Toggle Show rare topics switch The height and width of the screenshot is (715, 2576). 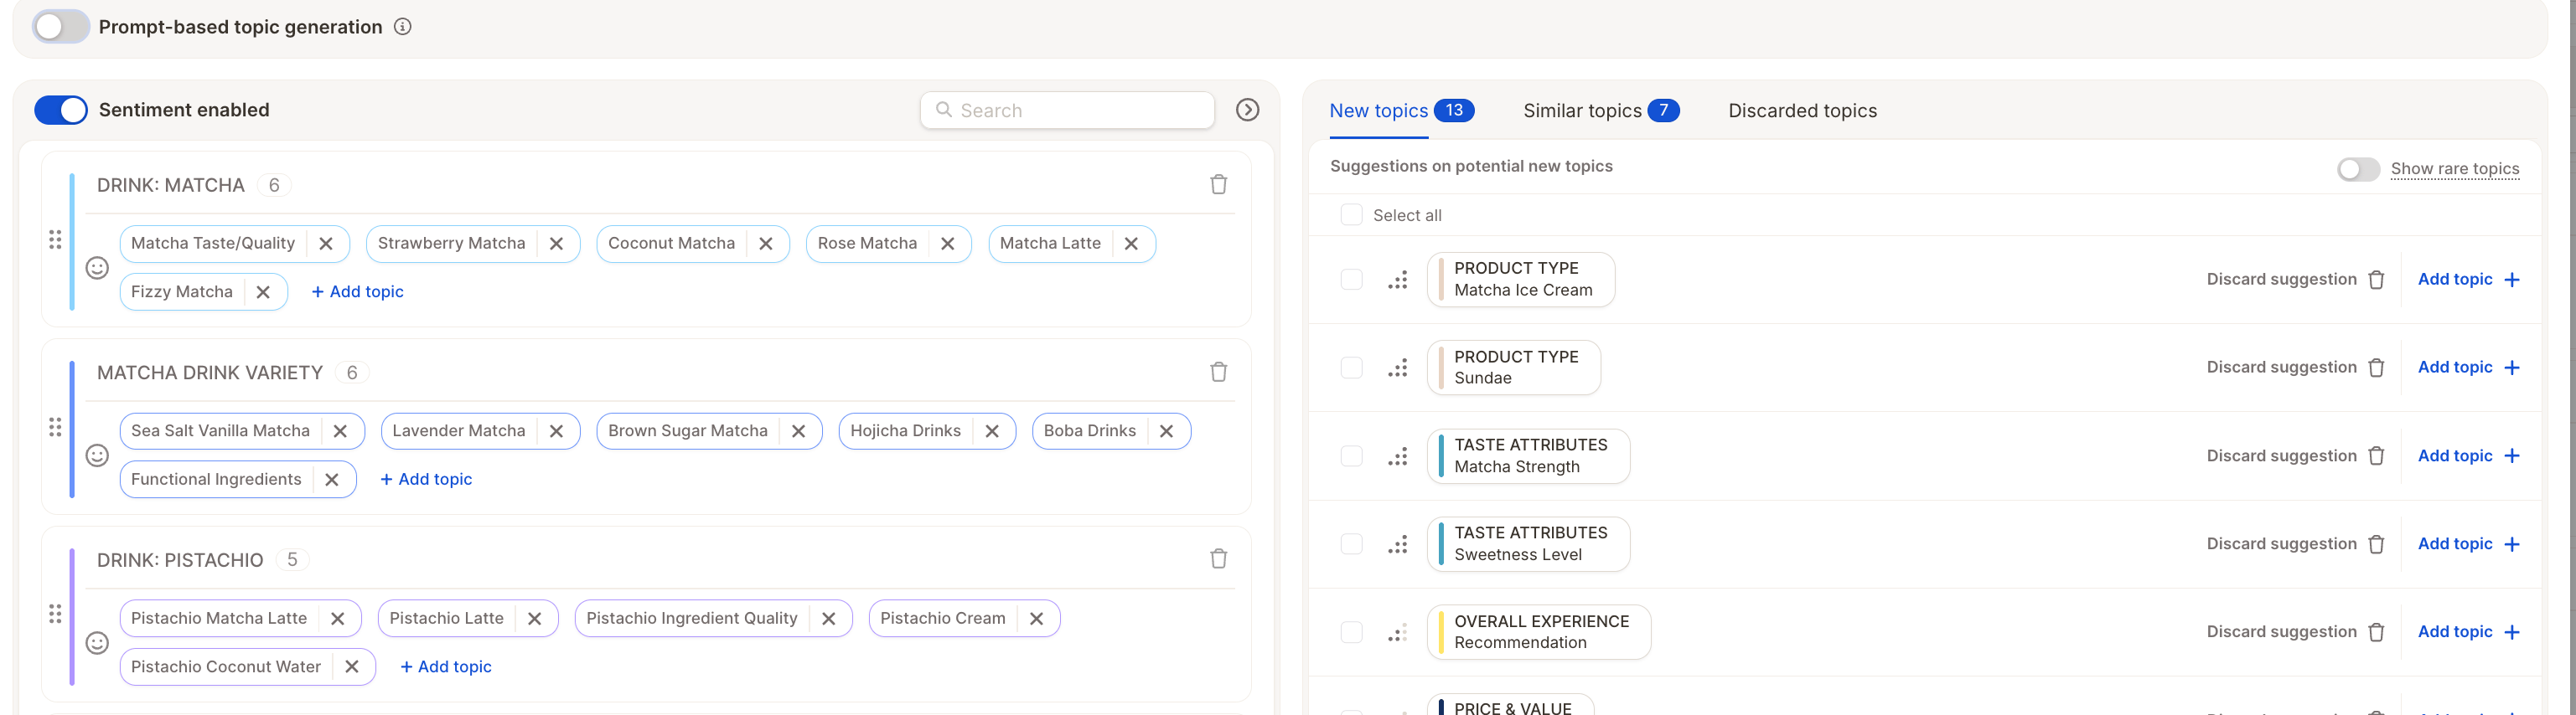click(2358, 169)
